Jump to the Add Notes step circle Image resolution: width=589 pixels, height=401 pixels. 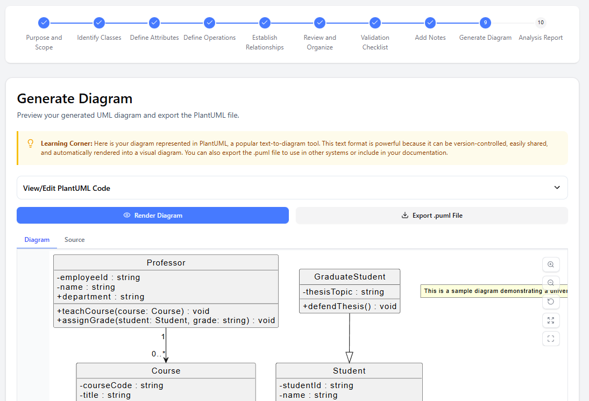(x=430, y=23)
